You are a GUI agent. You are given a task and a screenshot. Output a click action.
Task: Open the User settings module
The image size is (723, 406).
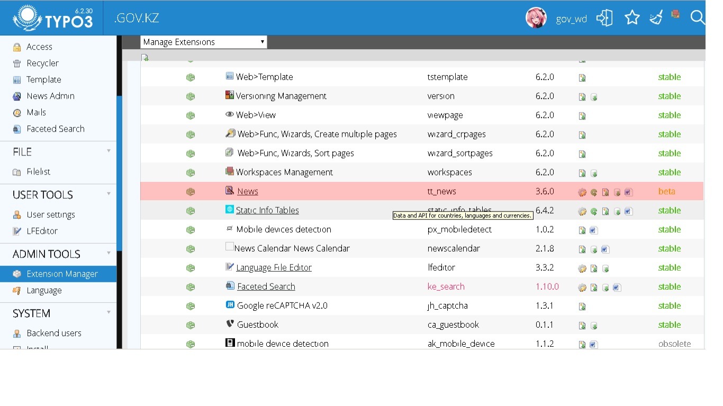tap(58, 215)
